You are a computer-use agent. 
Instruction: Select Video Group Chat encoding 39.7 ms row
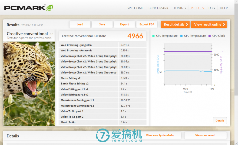click(x=103, y=72)
